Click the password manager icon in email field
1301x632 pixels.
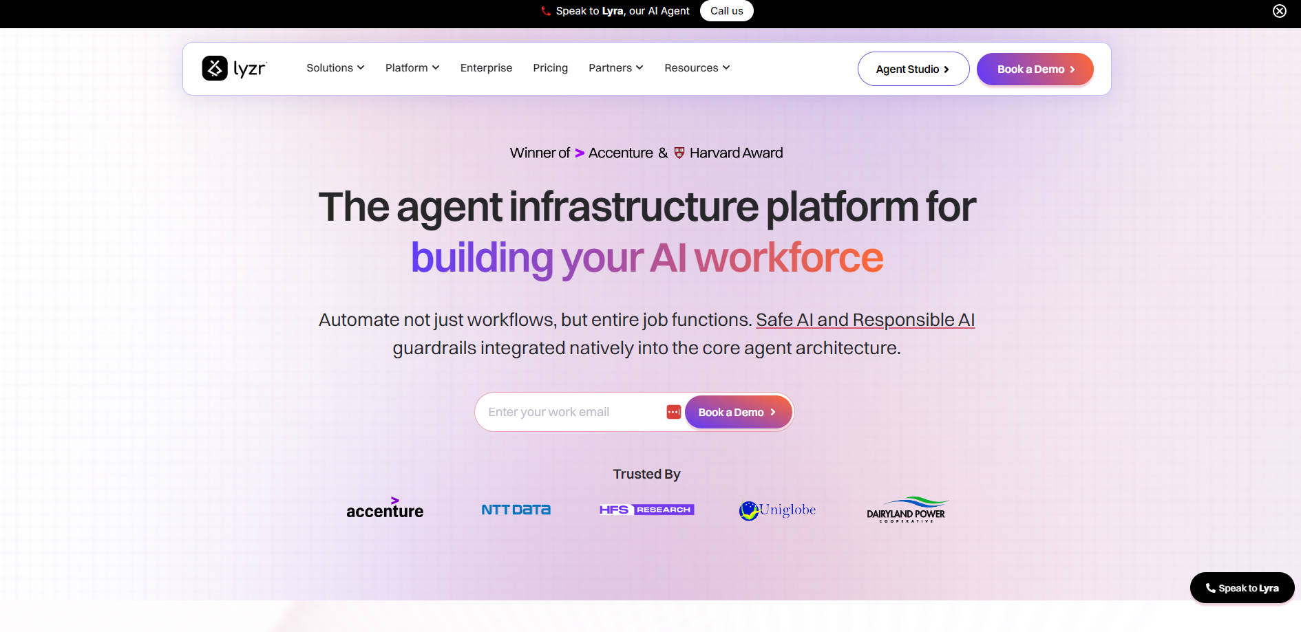click(x=673, y=412)
